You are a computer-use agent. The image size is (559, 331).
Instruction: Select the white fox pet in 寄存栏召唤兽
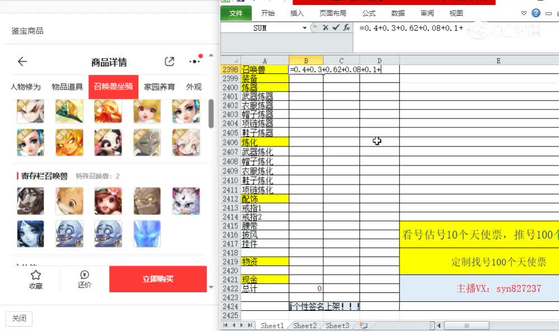pyautogui.click(x=186, y=201)
